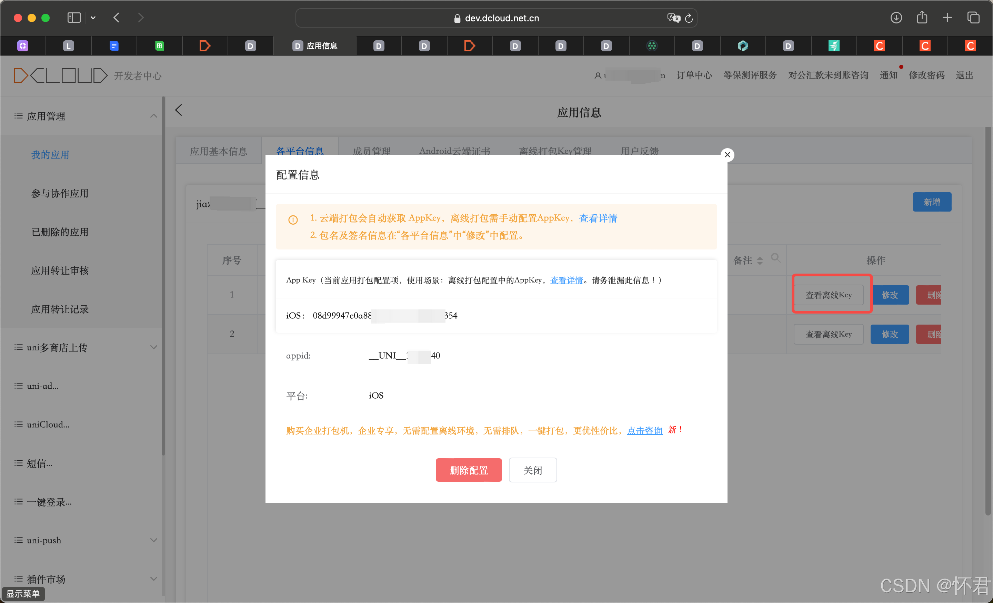
Task: Sort by the 备注 column arrows
Action: [x=760, y=260]
